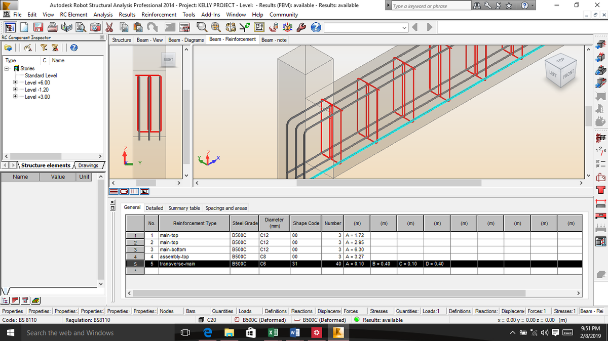Viewport: 608px width, 341px height.
Task: Click the filter funnel icon in RC Component Inspector
Action: pos(44,48)
